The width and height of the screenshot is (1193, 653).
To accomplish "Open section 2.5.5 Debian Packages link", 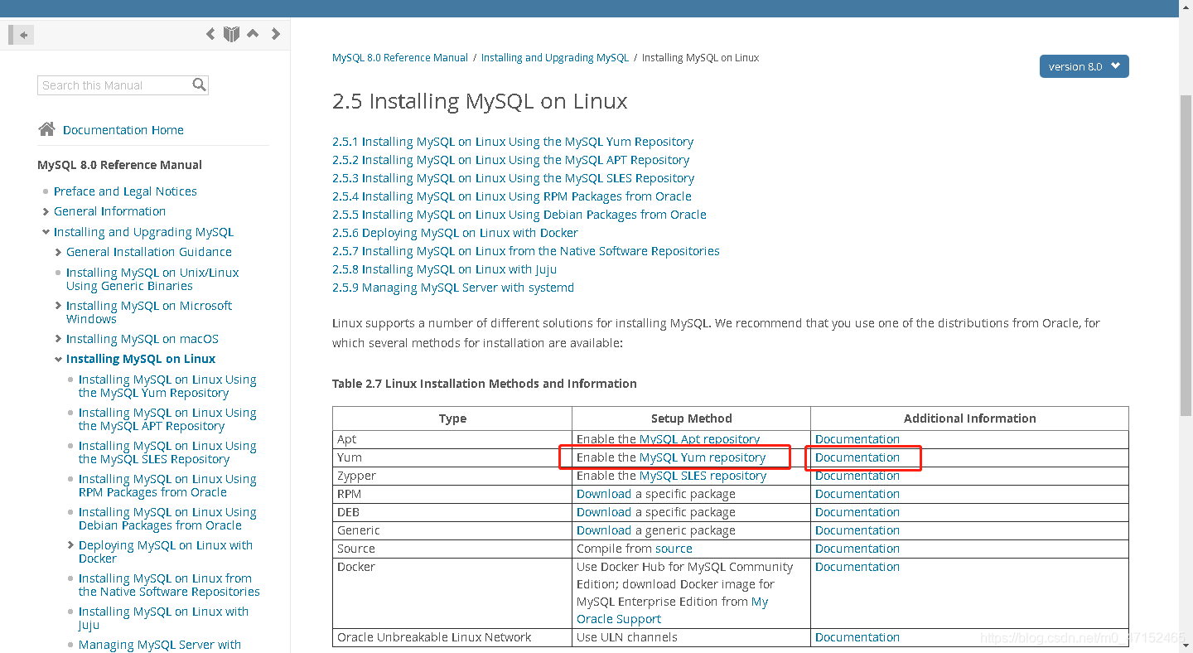I will (x=519, y=215).
